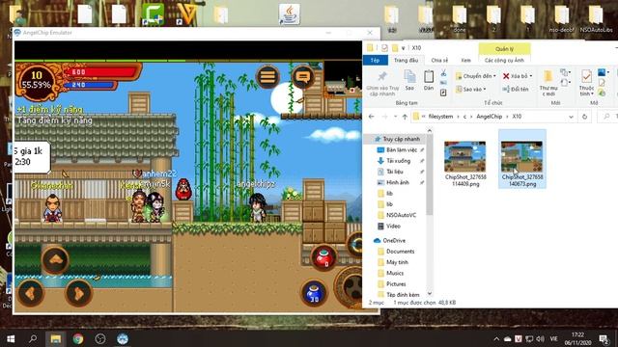Select the angelchipz character
The image size is (618, 347).
tap(257, 207)
